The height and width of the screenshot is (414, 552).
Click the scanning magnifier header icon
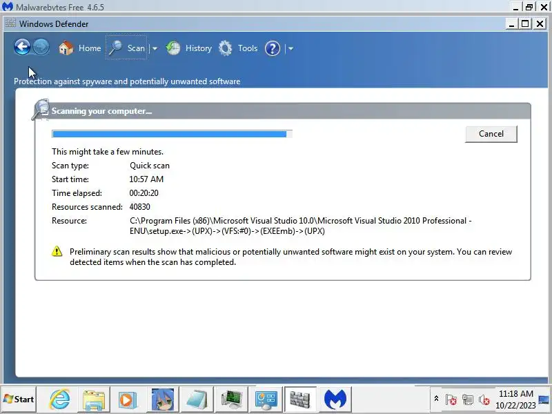(41, 110)
